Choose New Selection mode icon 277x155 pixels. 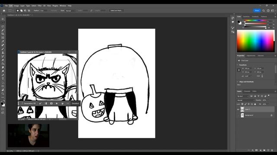coord(17,10)
